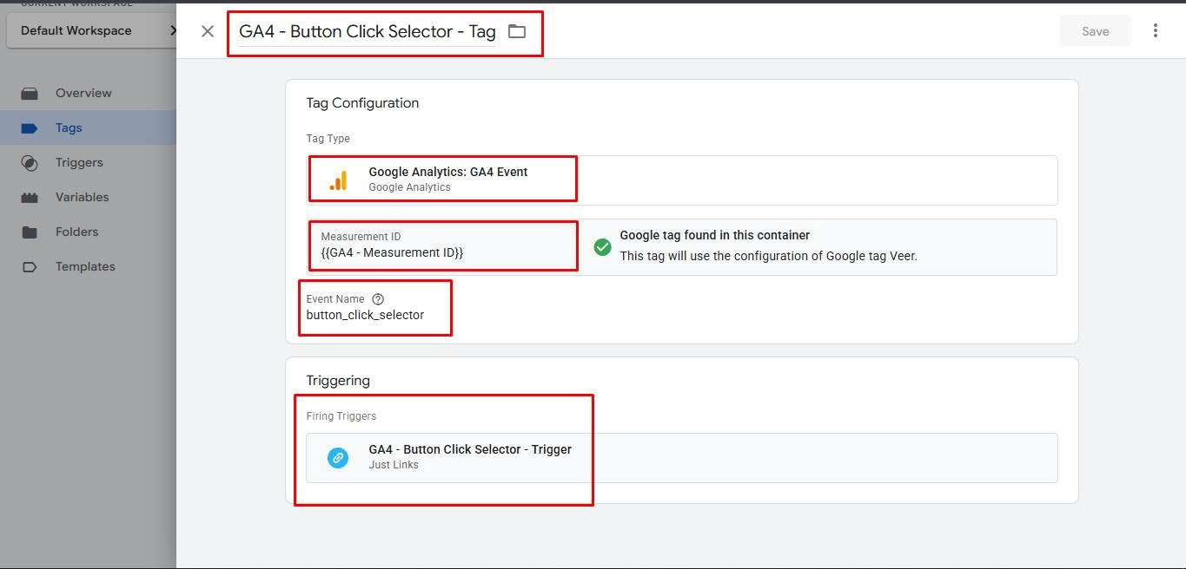Image resolution: width=1186 pixels, height=569 pixels.
Task: Open Templates in the sidebar
Action: [85, 266]
